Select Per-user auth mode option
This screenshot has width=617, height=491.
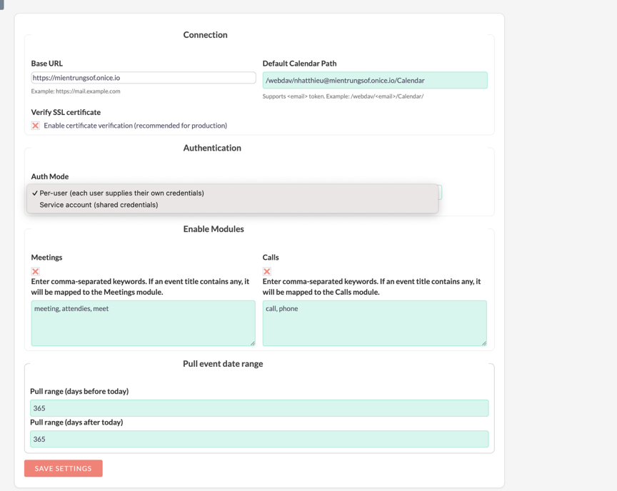coord(121,193)
